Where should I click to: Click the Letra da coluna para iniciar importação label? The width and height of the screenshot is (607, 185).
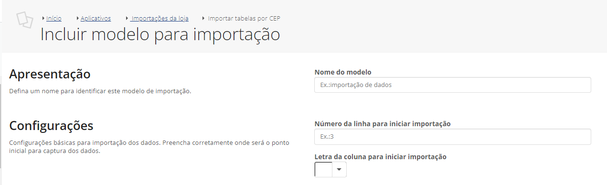point(381,157)
